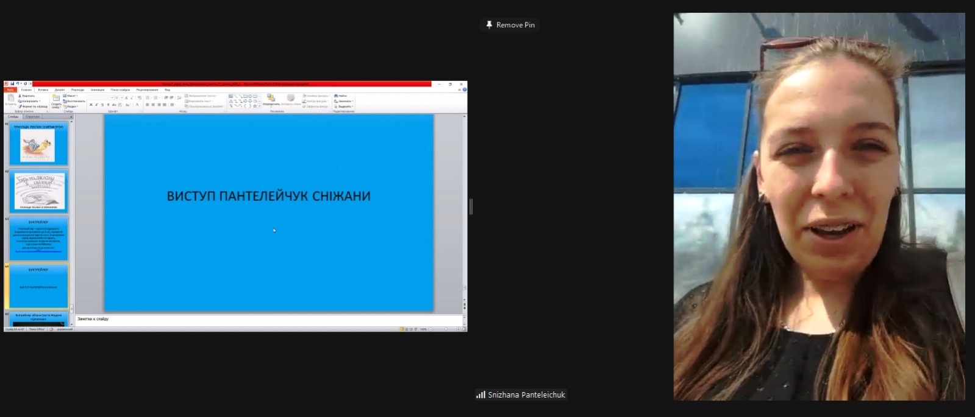Image resolution: width=975 pixels, height=417 pixels.
Task: Select slide 63 Буктрейлер thumbnail
Action: [x=38, y=238]
